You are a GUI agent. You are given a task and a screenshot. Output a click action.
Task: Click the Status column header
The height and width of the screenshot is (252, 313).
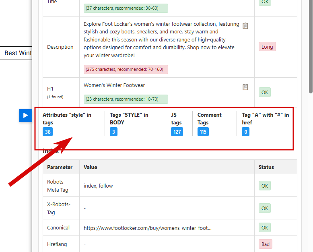[266, 167]
